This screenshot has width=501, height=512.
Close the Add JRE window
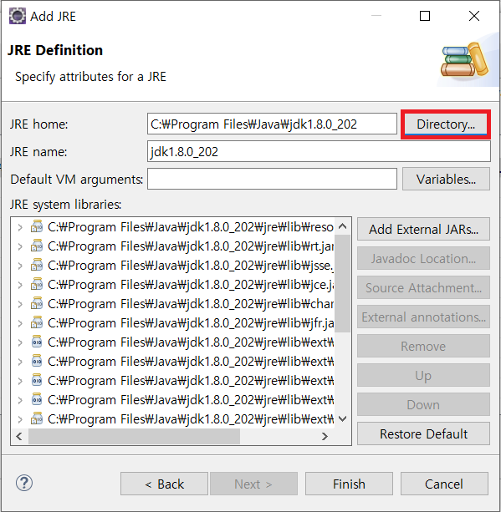474,16
